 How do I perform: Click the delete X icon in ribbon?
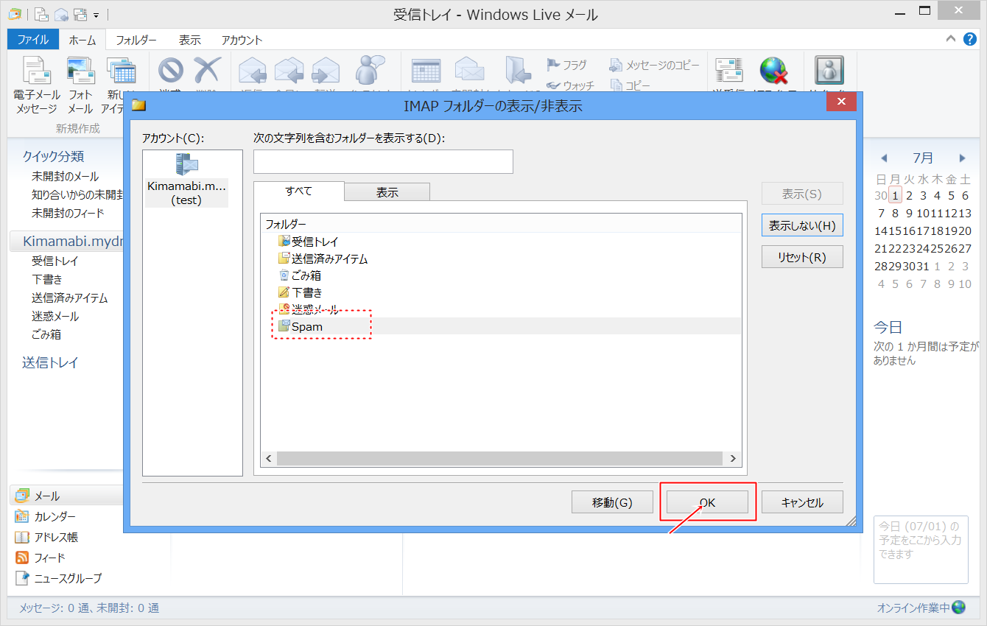[208, 71]
